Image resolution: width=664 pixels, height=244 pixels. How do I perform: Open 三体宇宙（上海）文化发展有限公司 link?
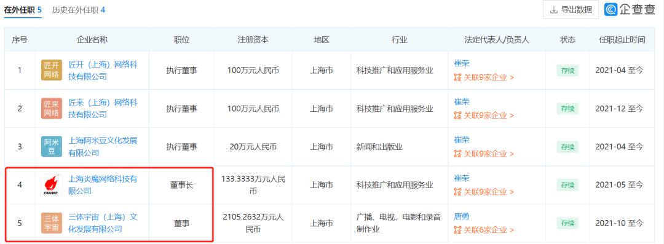pyautogui.click(x=103, y=223)
